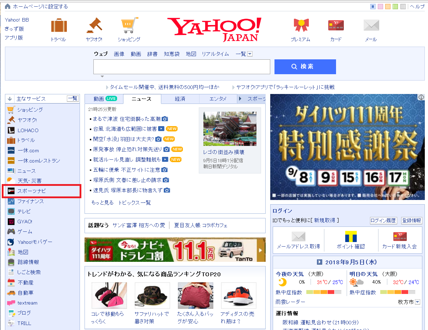Open the Premium ribbon icon
The height and width of the screenshot is (330, 428).
pyautogui.click(x=301, y=25)
